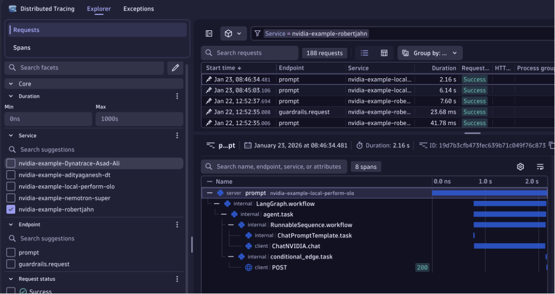Switch to table columns view icon
This screenshot has height=294, width=555.
(384, 53)
